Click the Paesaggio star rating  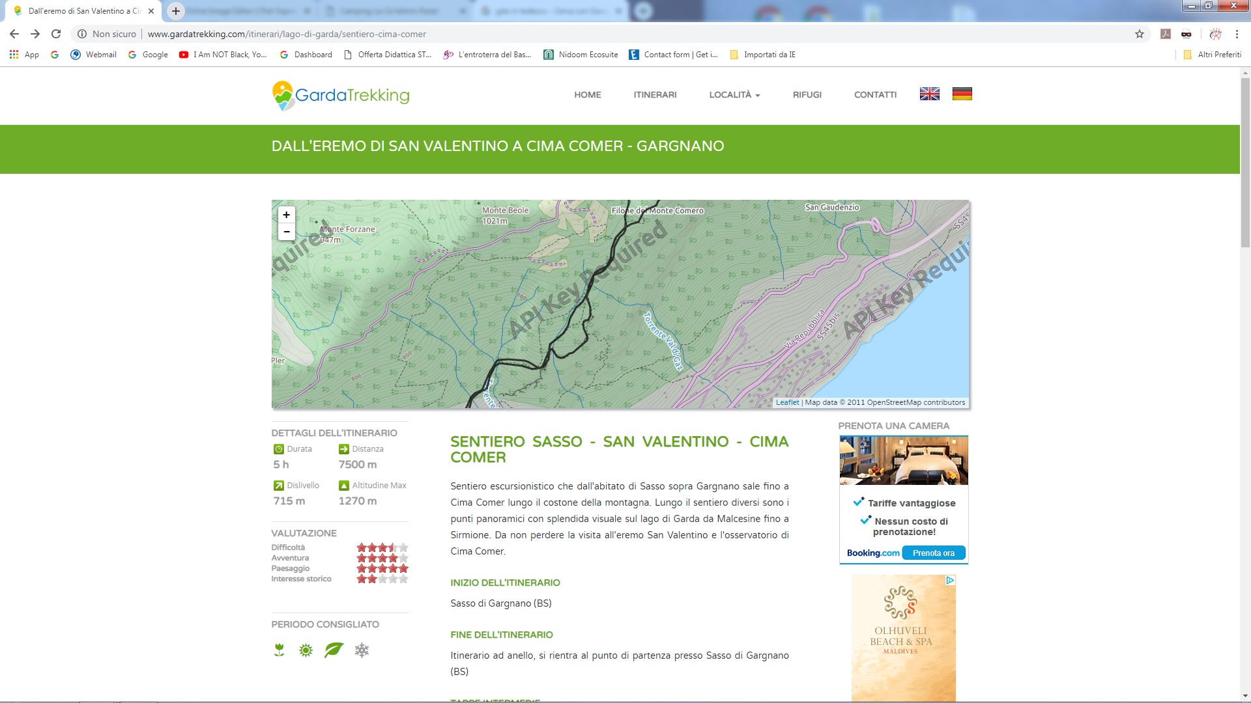(x=382, y=568)
